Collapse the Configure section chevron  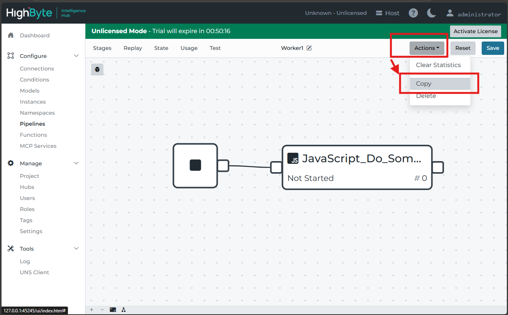[x=76, y=56]
